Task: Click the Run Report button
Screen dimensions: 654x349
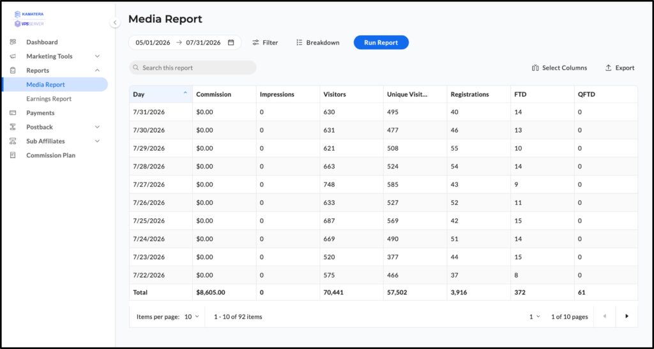Action: [381, 43]
